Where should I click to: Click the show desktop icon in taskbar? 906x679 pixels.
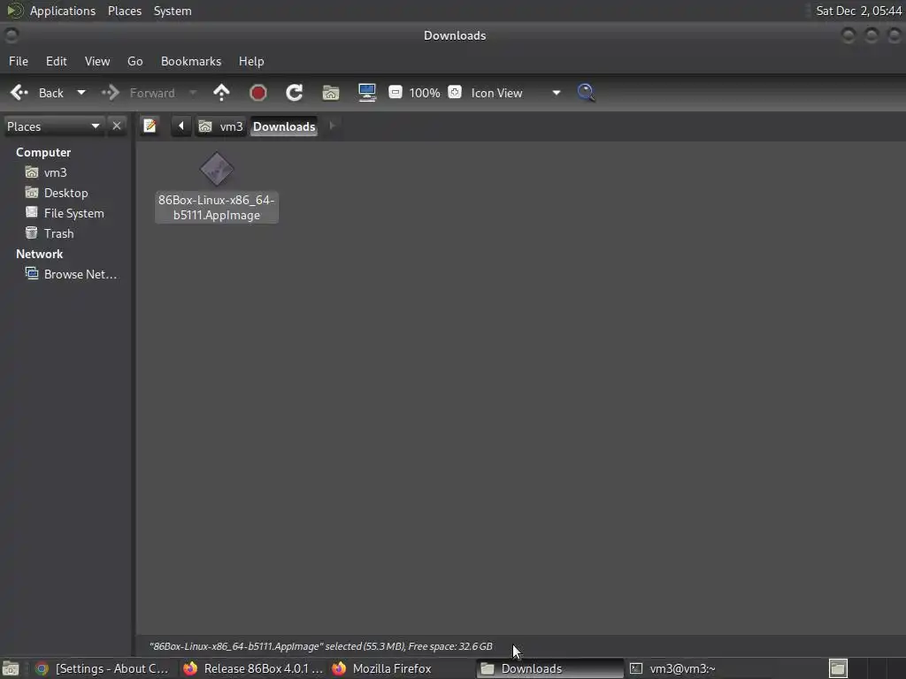coord(11,668)
